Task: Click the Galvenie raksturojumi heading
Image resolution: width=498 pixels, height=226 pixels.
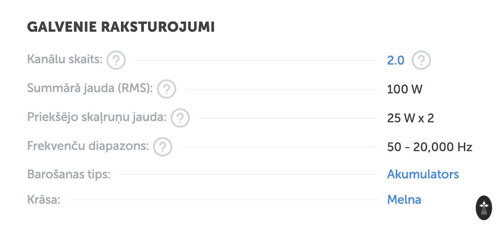Action: pos(121,27)
